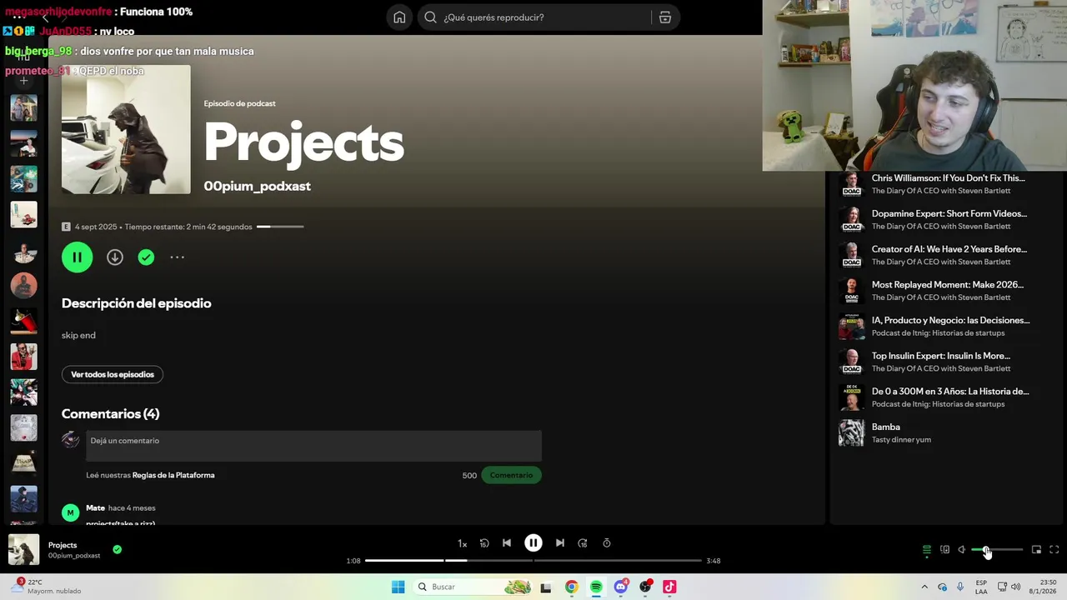Open the Browse icon in search bar
The width and height of the screenshot is (1067, 600).
click(x=664, y=17)
